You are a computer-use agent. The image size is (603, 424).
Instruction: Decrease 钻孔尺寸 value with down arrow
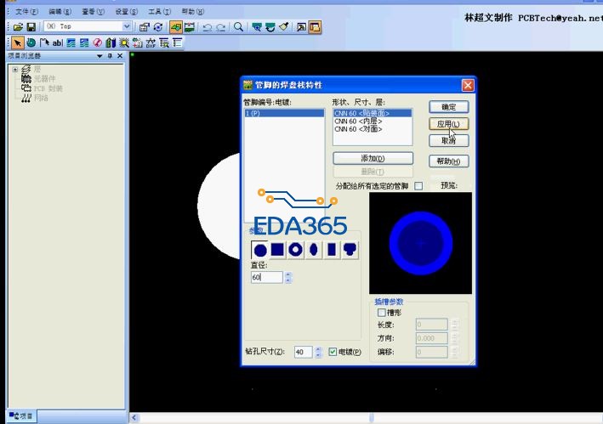coord(317,355)
